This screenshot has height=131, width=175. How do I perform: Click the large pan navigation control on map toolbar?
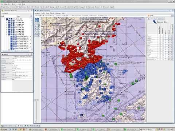37,20
